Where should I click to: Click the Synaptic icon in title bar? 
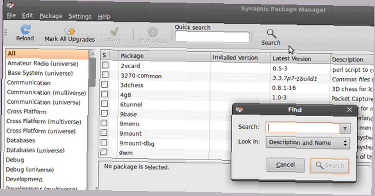tap(10, 4)
